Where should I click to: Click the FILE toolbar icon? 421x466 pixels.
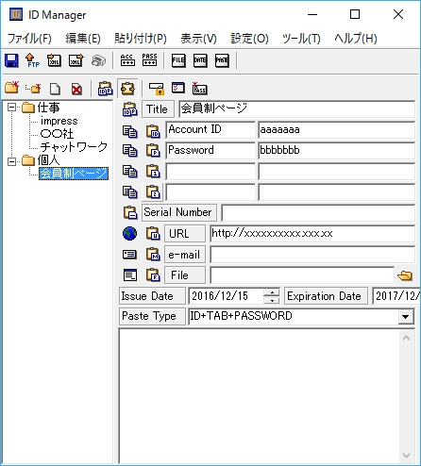[x=178, y=60]
